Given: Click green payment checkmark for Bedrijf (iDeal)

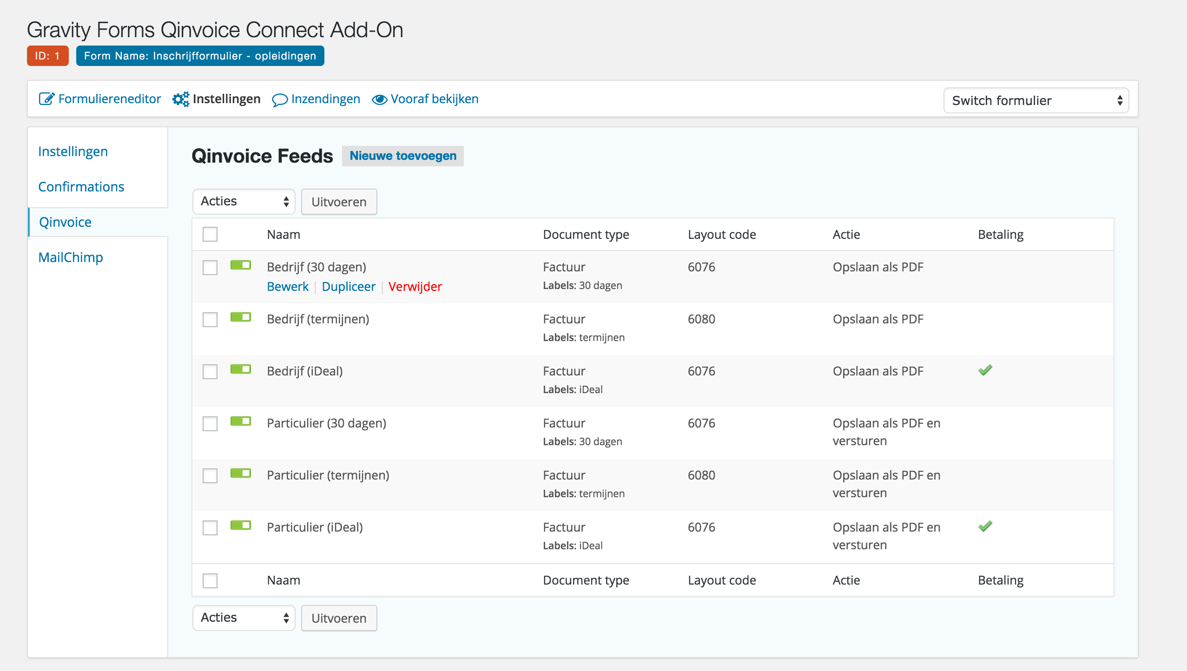Looking at the screenshot, I should (985, 370).
